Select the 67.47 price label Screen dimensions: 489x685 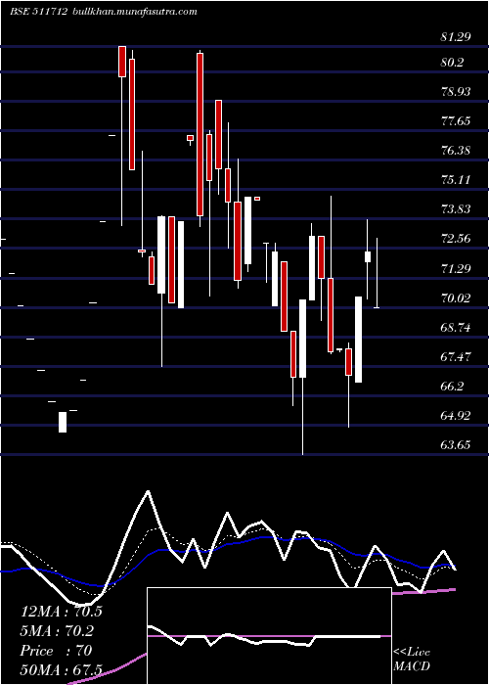click(456, 357)
